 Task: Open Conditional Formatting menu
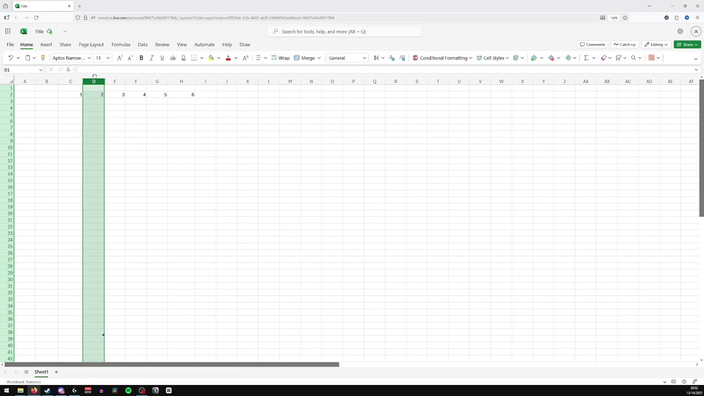click(x=442, y=58)
